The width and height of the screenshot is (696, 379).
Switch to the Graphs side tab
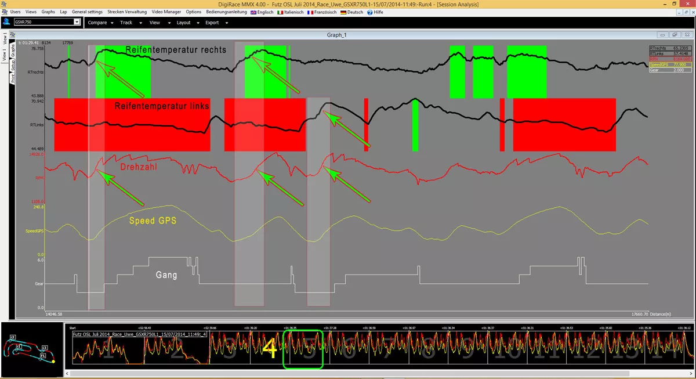(13, 51)
